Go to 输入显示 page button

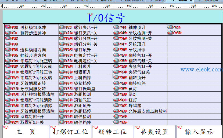pyautogui.click(x=199, y=132)
